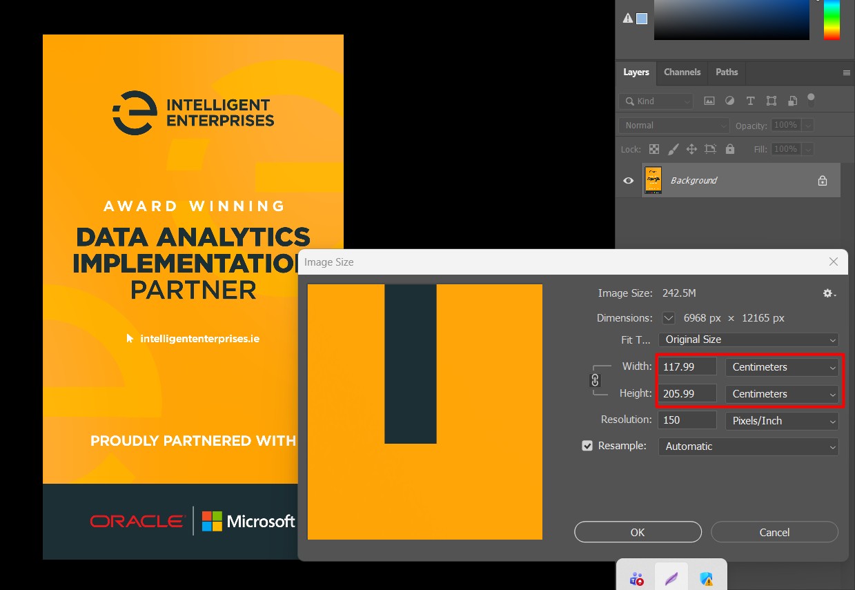The width and height of the screenshot is (855, 590).
Task: Expand the Fit To Original Size dropdown
Action: pyautogui.click(x=748, y=340)
